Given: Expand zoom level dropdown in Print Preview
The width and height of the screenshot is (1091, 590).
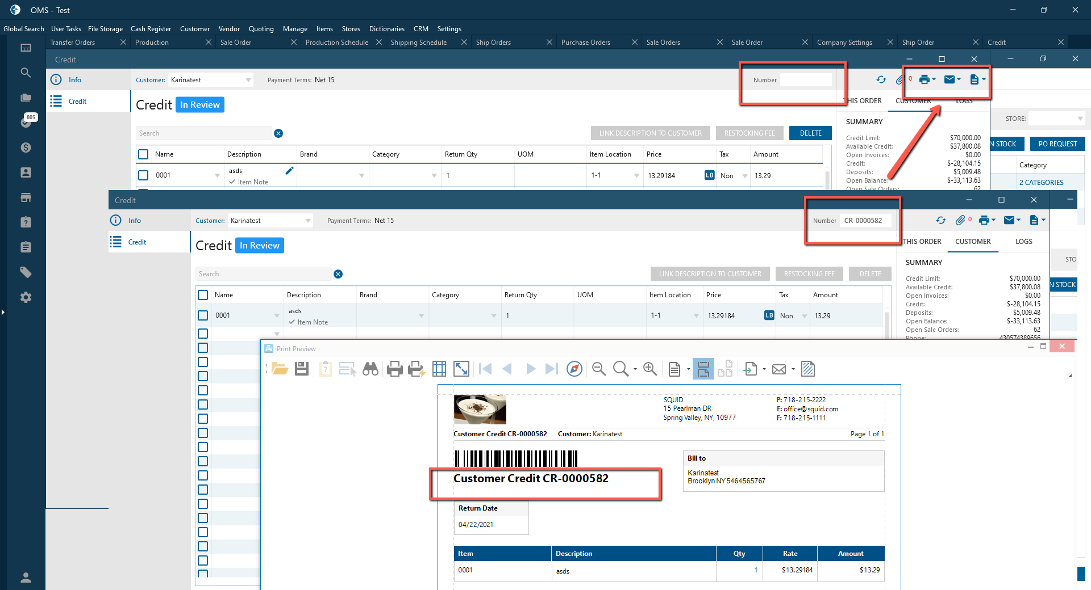Looking at the screenshot, I should pyautogui.click(x=635, y=369).
